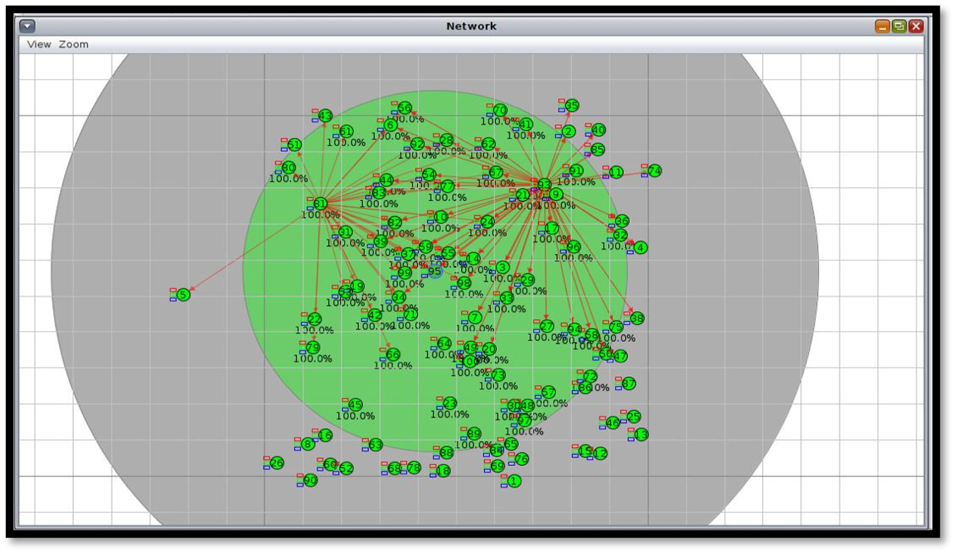
Task: Select mote node 23
Action: (x=449, y=403)
